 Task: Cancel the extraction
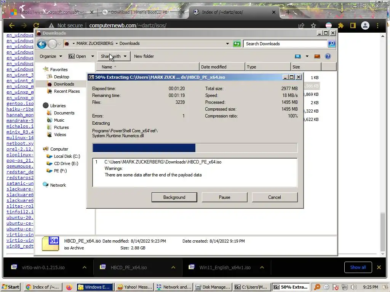coord(275,197)
